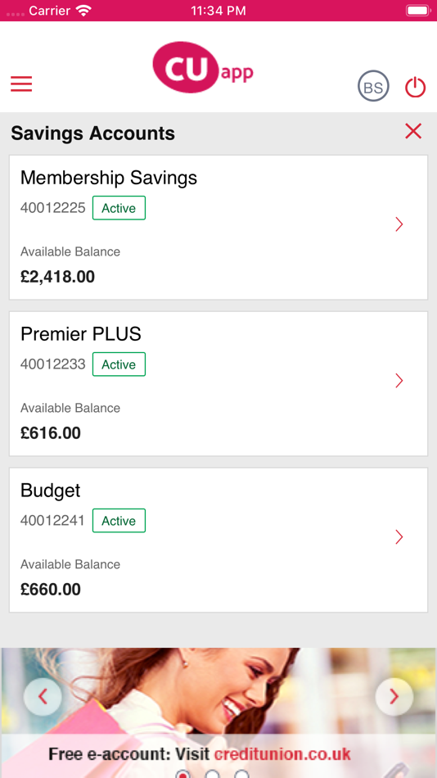Open the hamburger menu
The height and width of the screenshot is (778, 437).
pos(21,84)
